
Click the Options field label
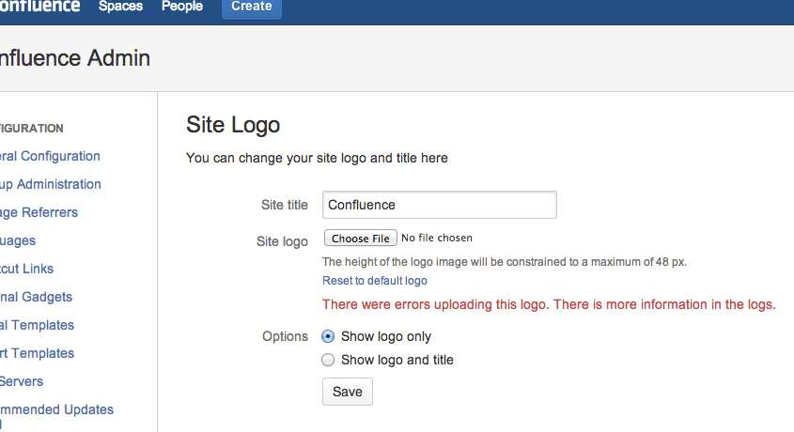pos(285,336)
